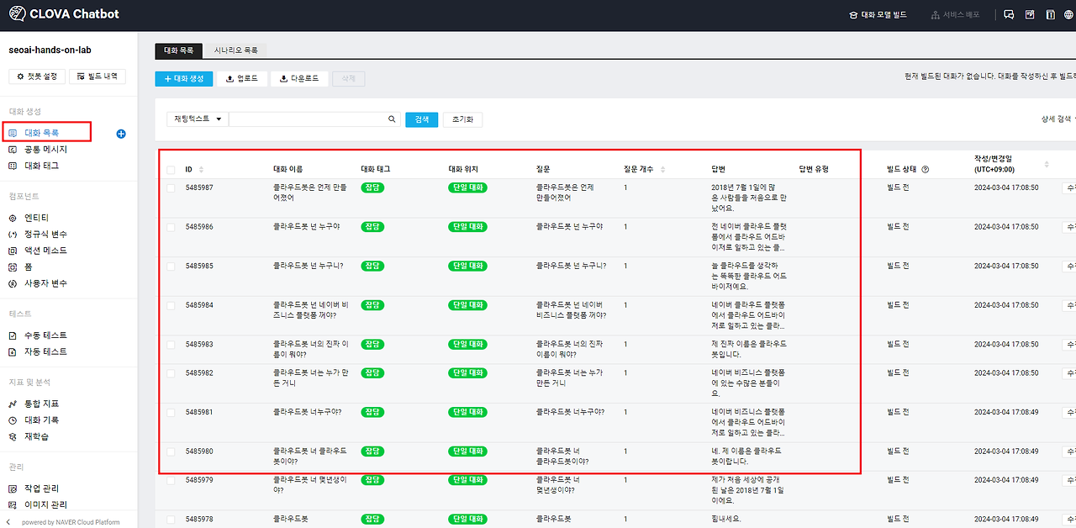The image size is (1076, 528).
Task: Check the row with ID 5485982
Action: click(171, 373)
